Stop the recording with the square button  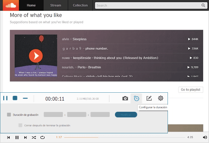pos(15,98)
